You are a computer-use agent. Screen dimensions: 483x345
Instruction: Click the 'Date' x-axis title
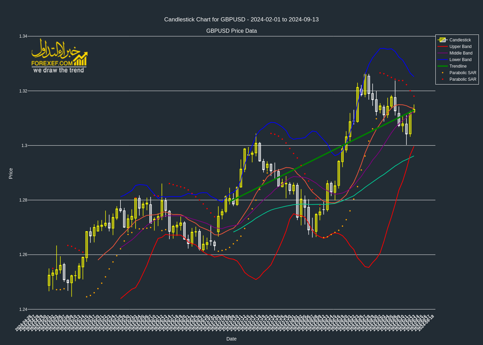231,339
